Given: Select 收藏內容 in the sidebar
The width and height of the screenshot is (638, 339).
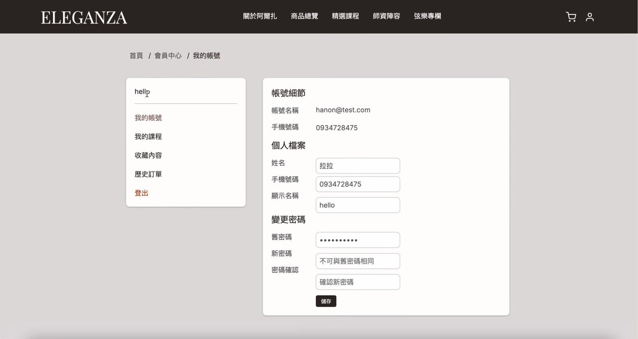Looking at the screenshot, I should (x=148, y=155).
